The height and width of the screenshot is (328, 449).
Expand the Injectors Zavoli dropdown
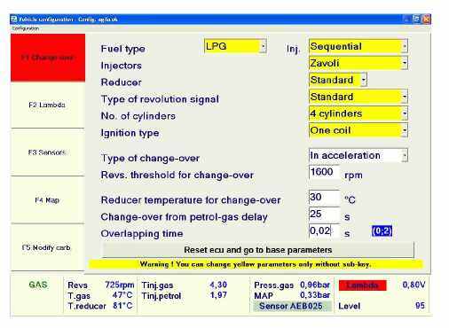404,63
